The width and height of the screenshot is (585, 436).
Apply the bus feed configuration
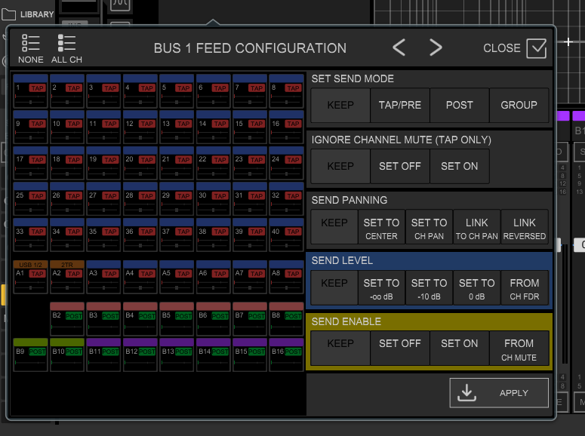click(499, 393)
